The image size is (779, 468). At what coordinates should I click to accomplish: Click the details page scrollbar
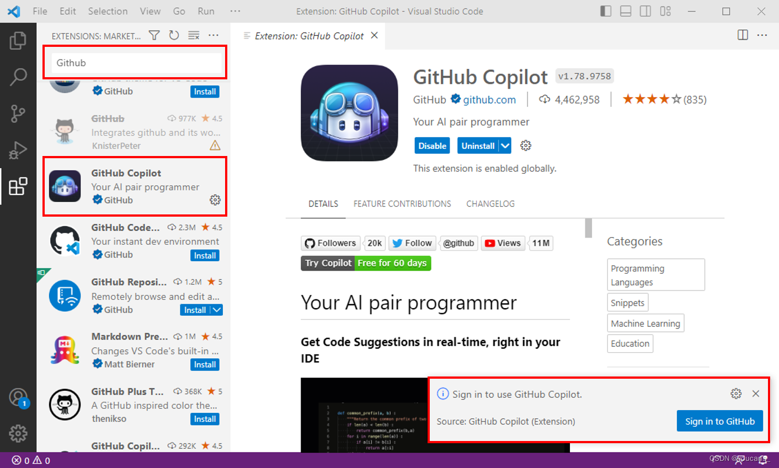click(589, 228)
